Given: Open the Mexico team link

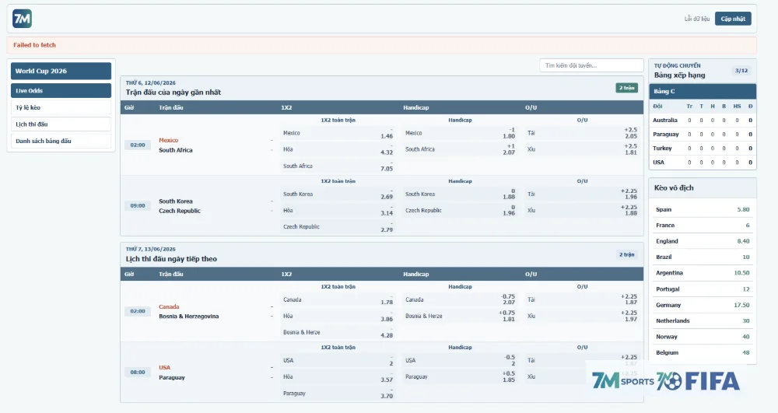Looking at the screenshot, I should [169, 140].
